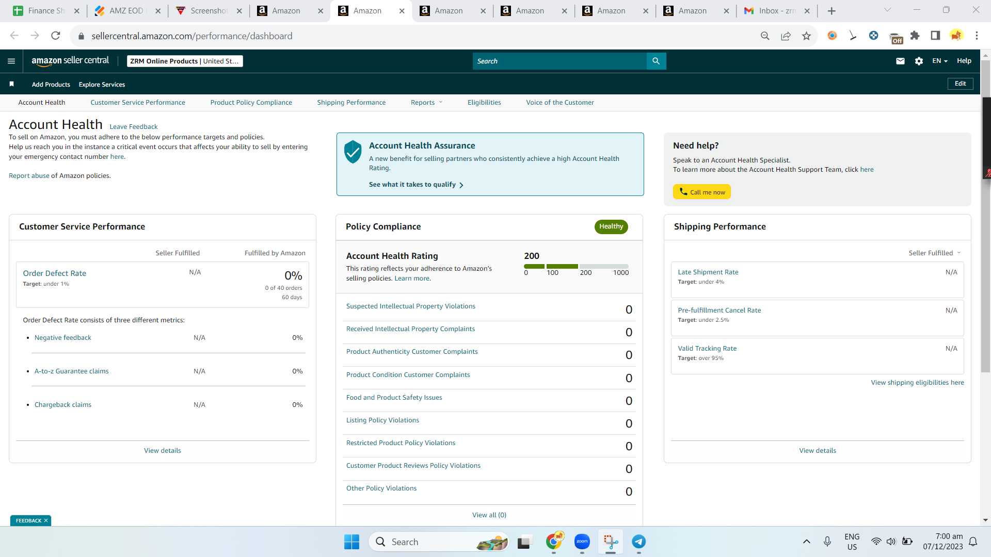991x557 pixels.
Task: Open Product Policy Compliance tab
Action: pos(251,102)
